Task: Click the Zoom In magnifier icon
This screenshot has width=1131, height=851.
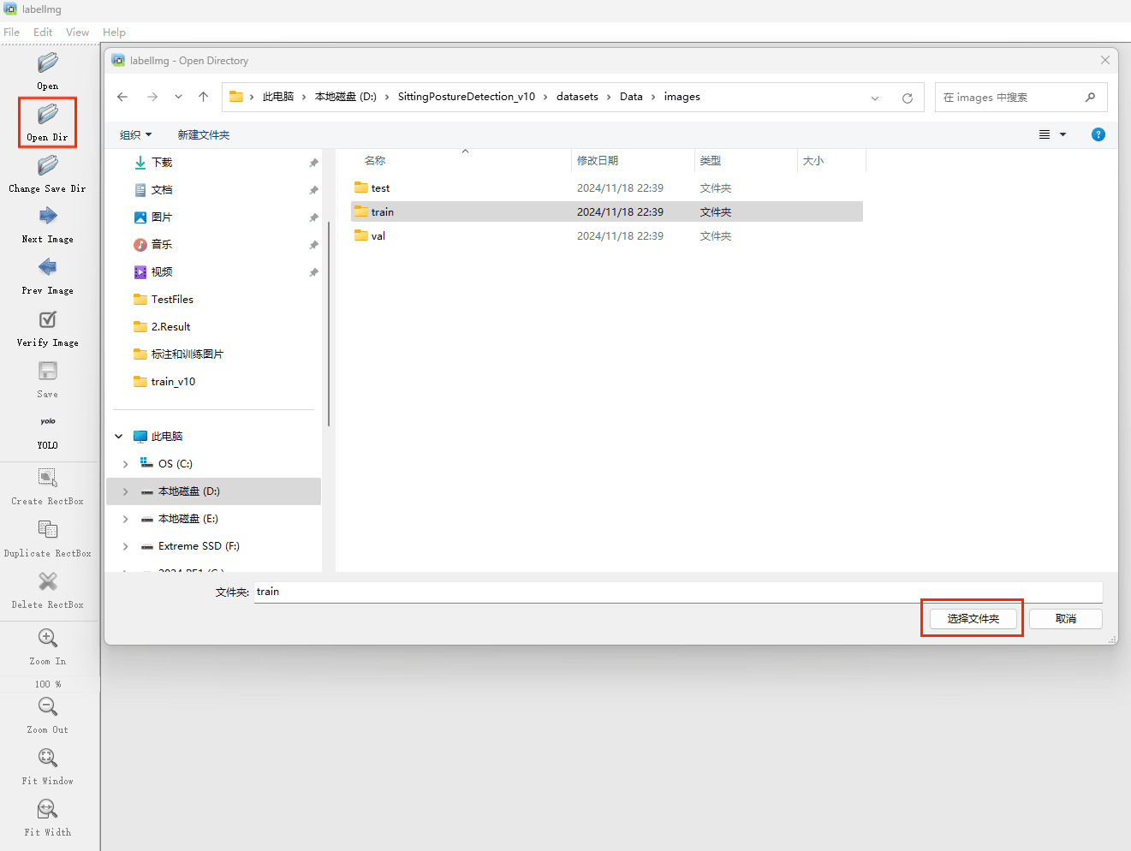Action: tap(47, 639)
